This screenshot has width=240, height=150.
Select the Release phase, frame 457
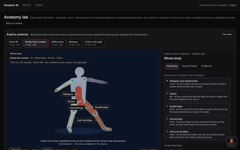point(74,43)
